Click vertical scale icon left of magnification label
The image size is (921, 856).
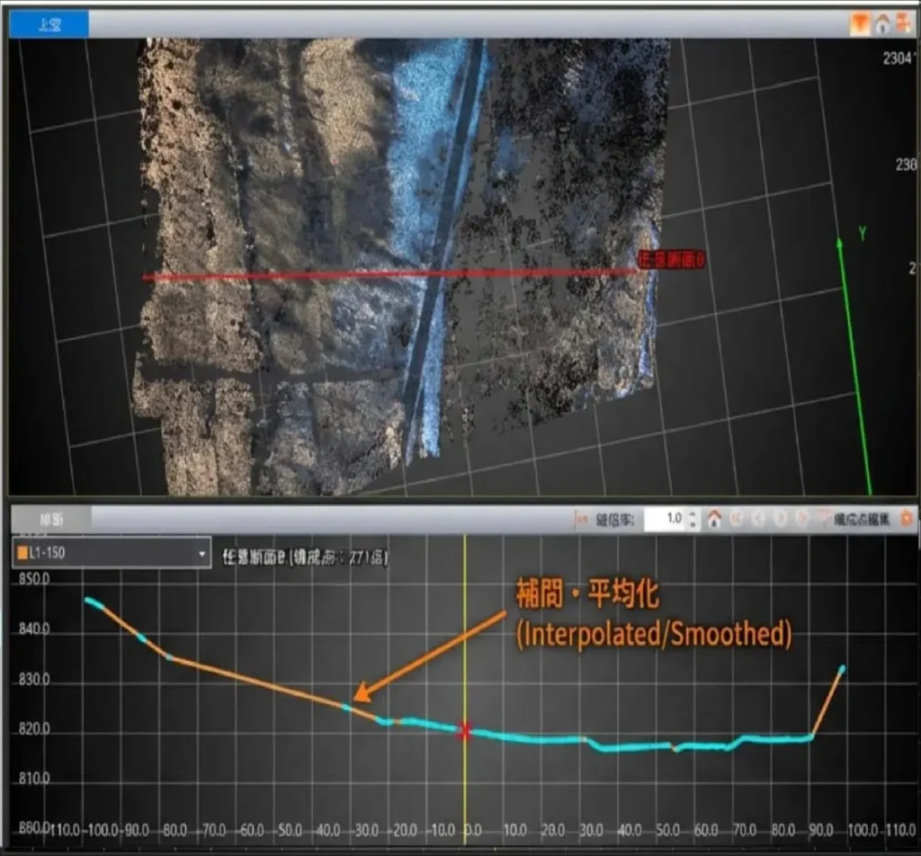[x=580, y=519]
